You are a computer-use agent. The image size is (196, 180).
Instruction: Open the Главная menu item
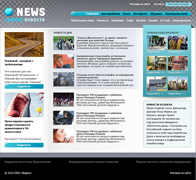point(92,14)
